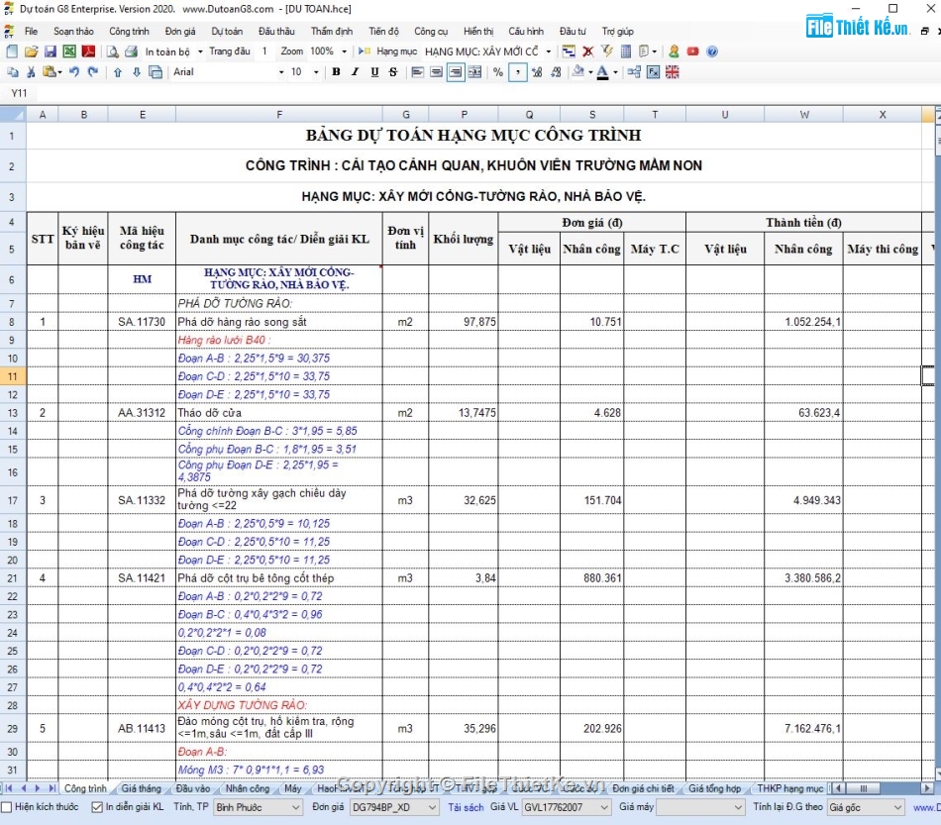The width and height of the screenshot is (941, 825).
Task: Align text right
Action: pos(456,72)
